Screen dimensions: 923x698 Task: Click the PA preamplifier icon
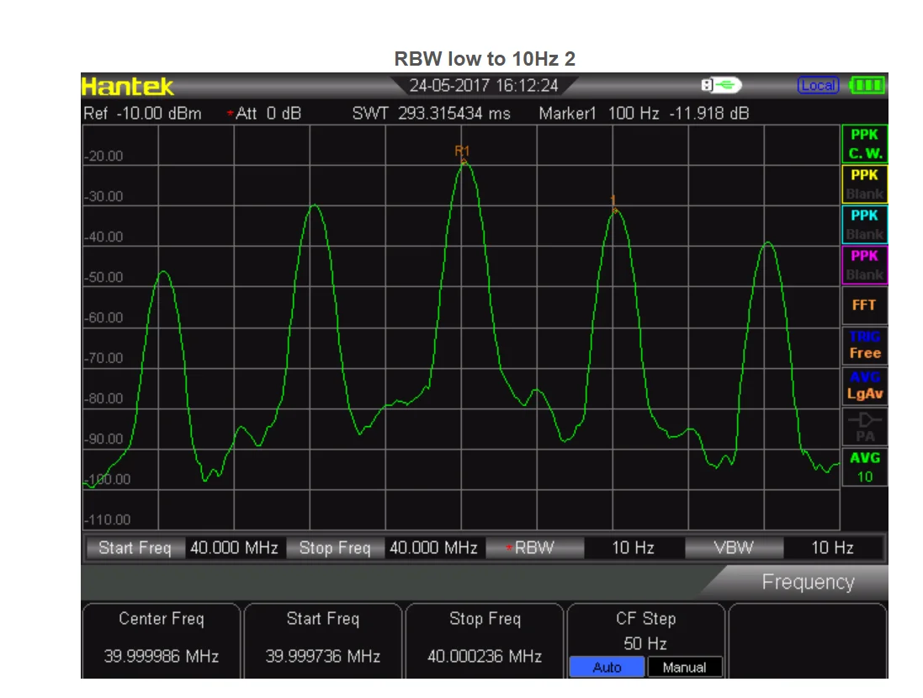(865, 426)
